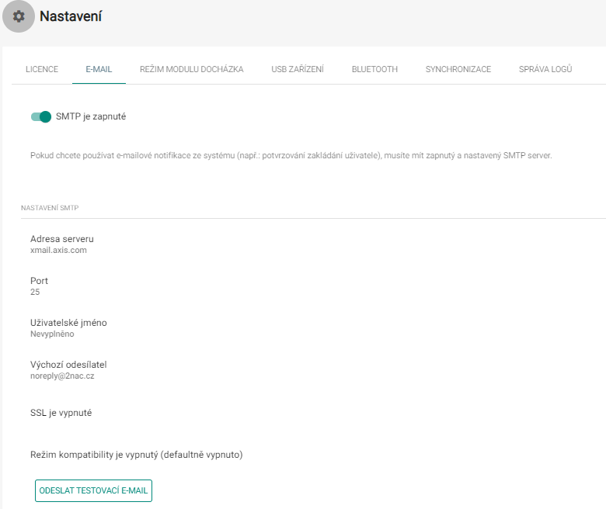Open the USB ZAŘÍZENÍ tab
606x509 pixels.
click(298, 70)
